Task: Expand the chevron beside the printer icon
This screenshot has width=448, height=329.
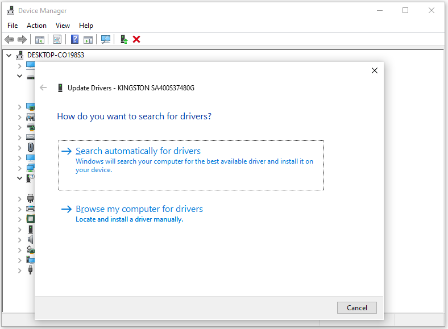Action: pyautogui.click(x=19, y=209)
